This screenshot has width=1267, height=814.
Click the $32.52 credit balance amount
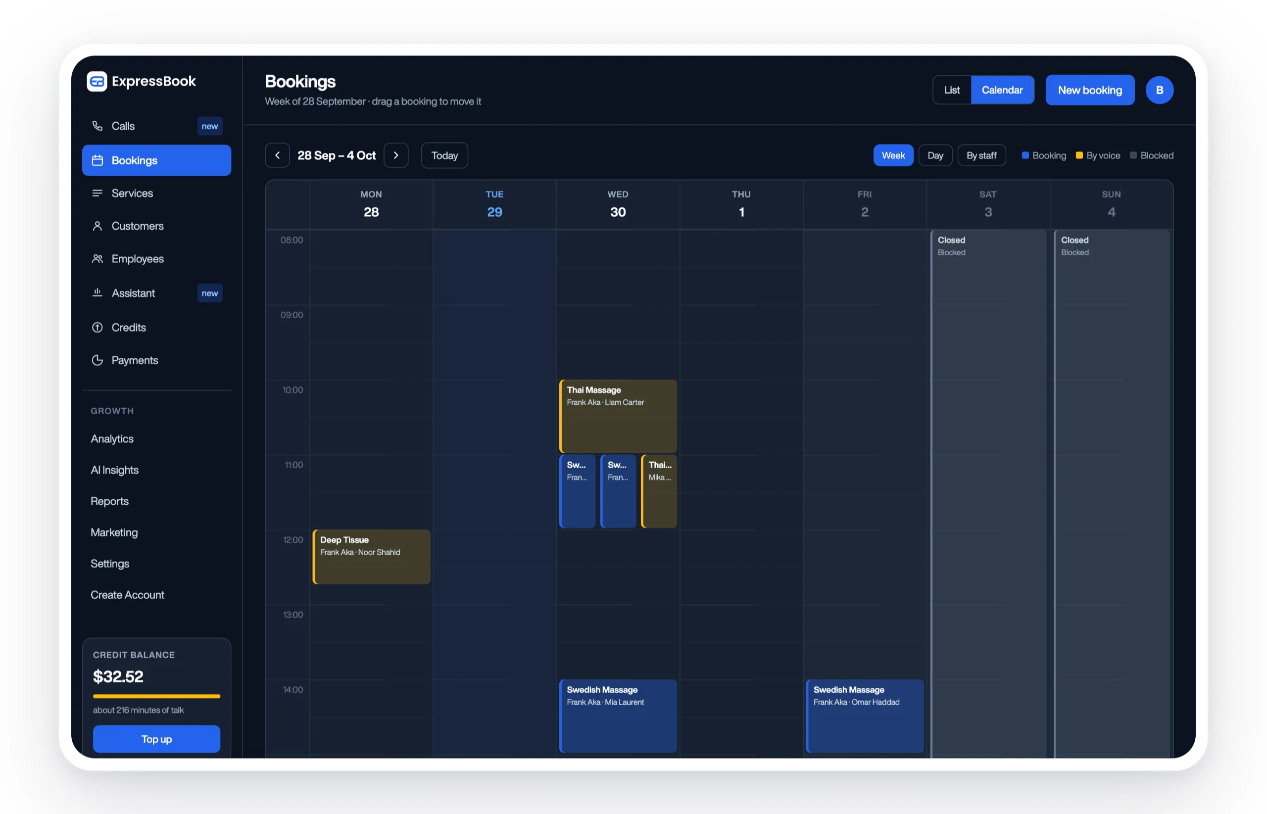118,676
